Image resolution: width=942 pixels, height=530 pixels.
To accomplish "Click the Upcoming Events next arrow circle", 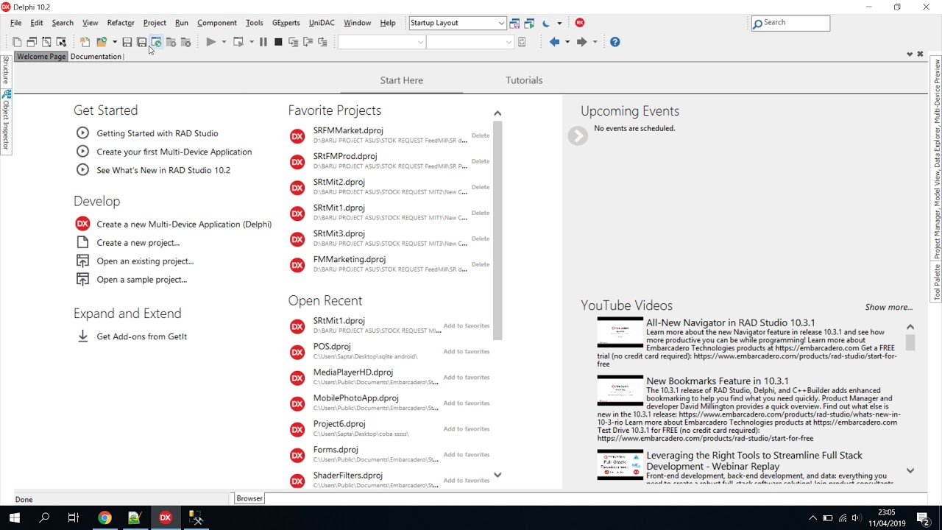I will tap(578, 135).
